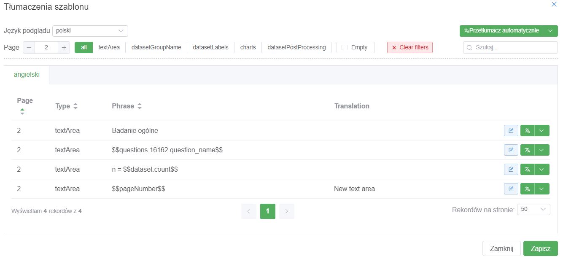Auto-translate the $$pageNumber$$ row
The image size is (563, 259).
click(528, 189)
